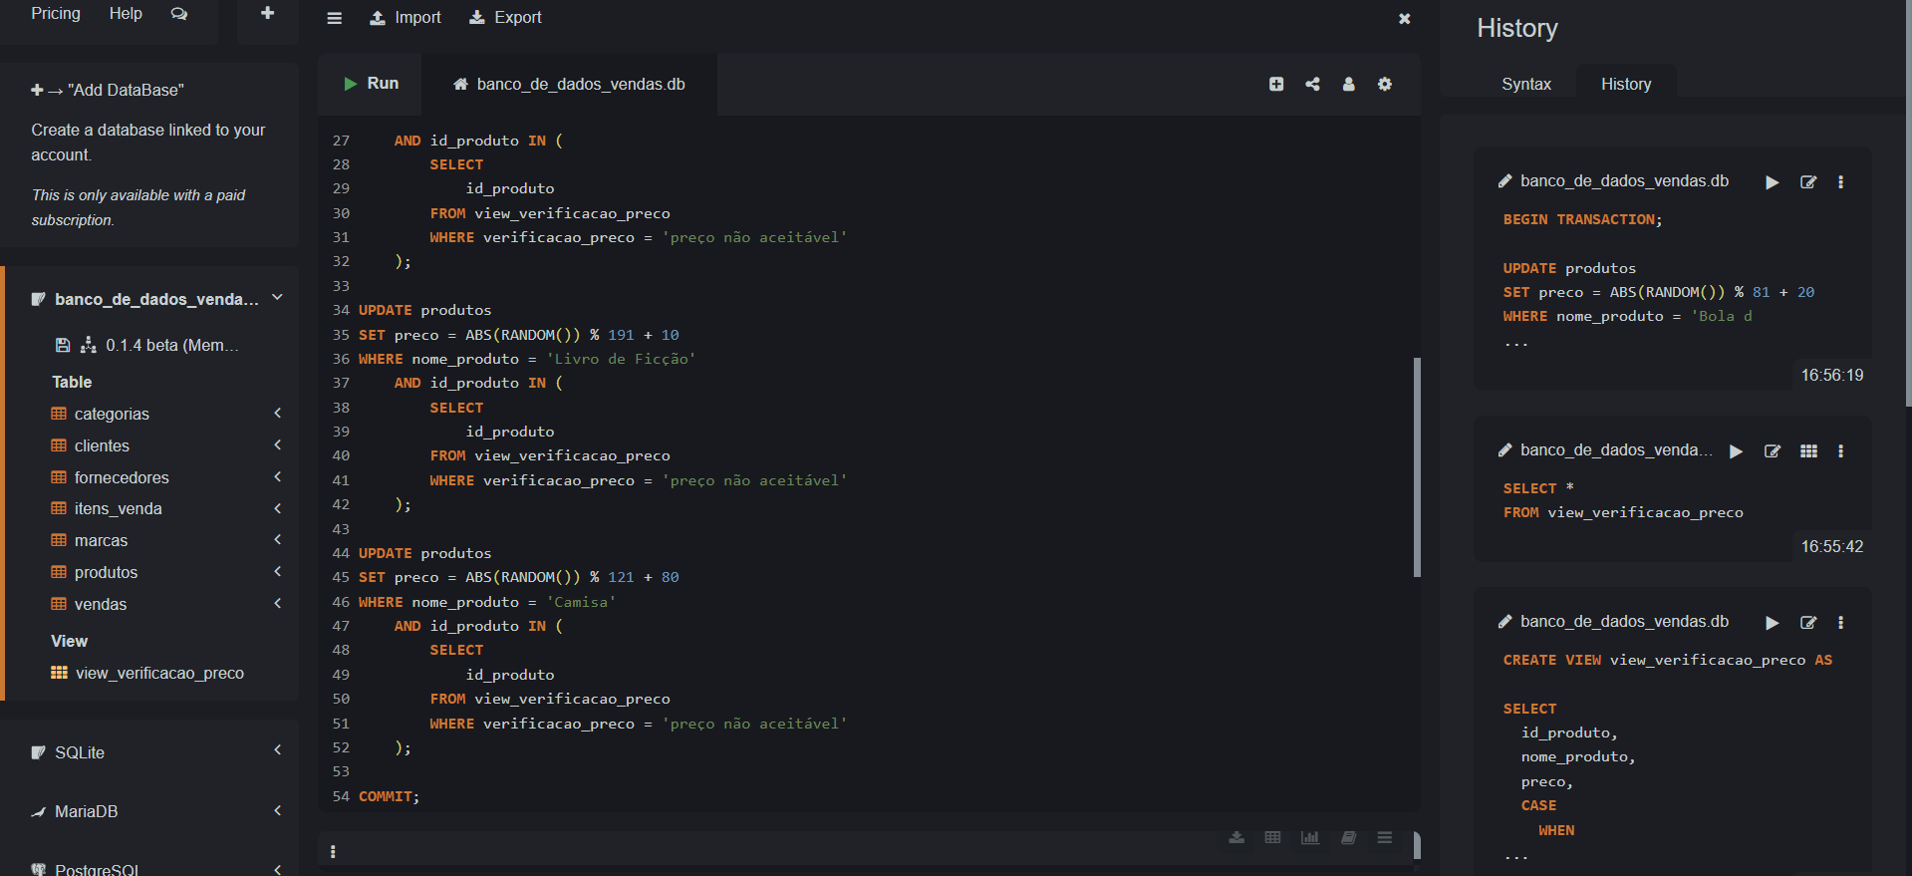Open the Help menu item

[x=126, y=14]
